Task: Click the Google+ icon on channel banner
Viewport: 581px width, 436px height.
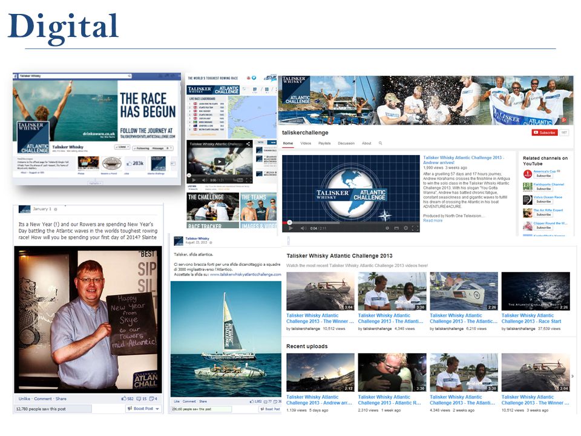Action: click(x=563, y=120)
